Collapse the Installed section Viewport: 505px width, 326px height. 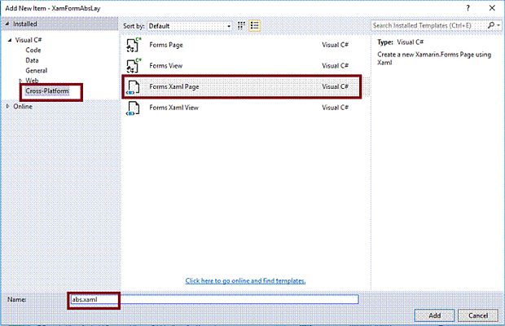[x=7, y=24]
